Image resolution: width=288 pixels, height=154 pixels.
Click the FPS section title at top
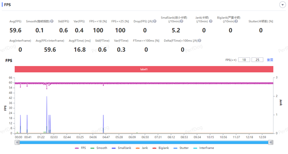pos(7,5)
